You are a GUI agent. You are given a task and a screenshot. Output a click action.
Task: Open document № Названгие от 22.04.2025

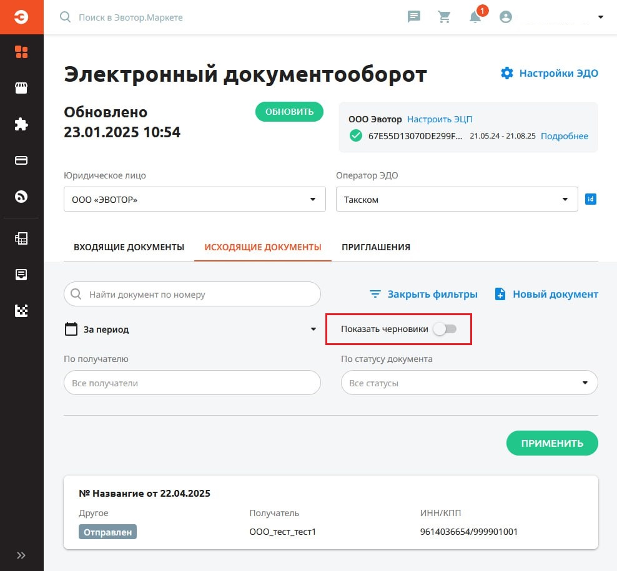pos(144,493)
